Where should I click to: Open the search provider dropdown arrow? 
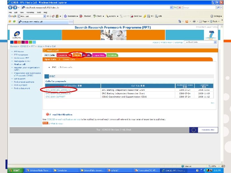click(221, 7)
